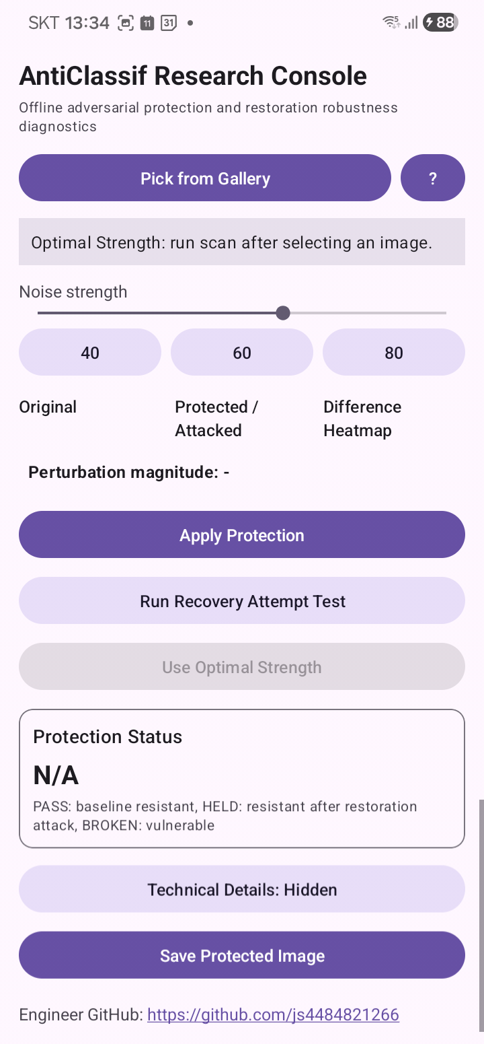Tap the Wi-Fi signal status icon
This screenshot has height=1044, width=484.
tap(391, 22)
